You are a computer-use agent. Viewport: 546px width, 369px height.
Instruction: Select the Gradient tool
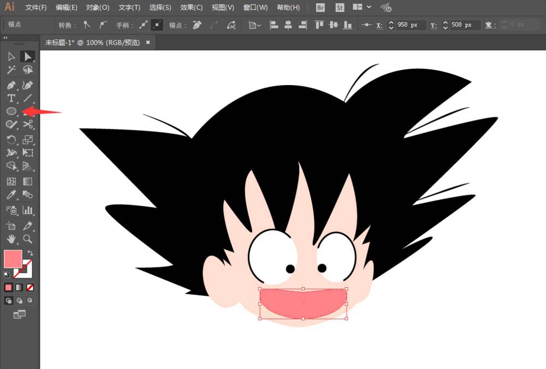(x=27, y=181)
